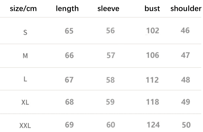This screenshot has height=132, width=203.
Task: Click shoulder value 46 in S row
Action: pos(185,31)
